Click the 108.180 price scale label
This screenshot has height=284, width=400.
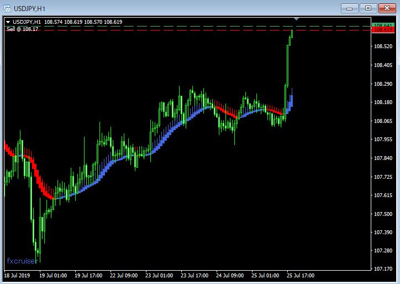click(383, 102)
